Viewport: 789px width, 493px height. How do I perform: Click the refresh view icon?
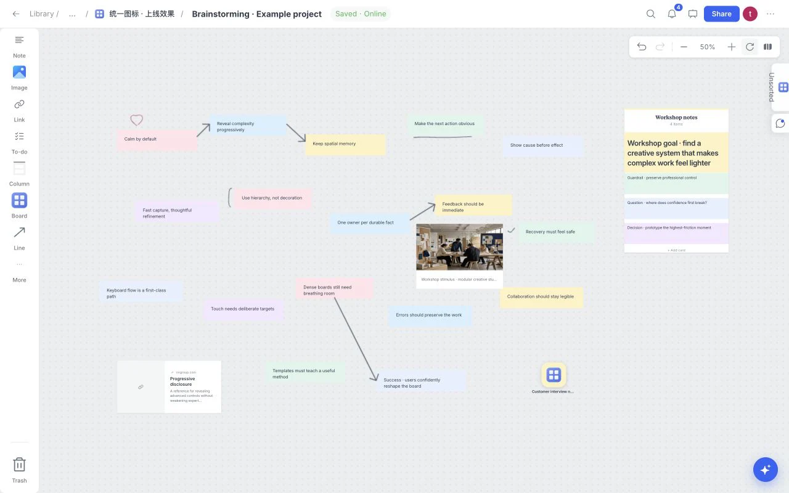tap(750, 47)
